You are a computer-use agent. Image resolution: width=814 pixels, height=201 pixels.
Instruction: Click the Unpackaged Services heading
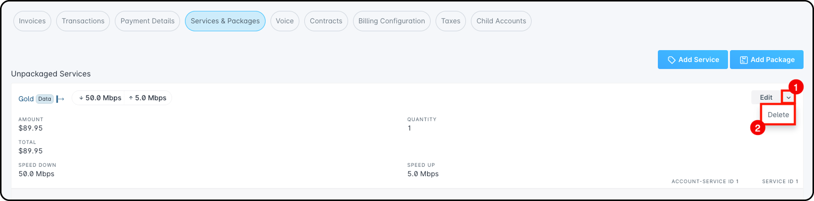tap(51, 74)
